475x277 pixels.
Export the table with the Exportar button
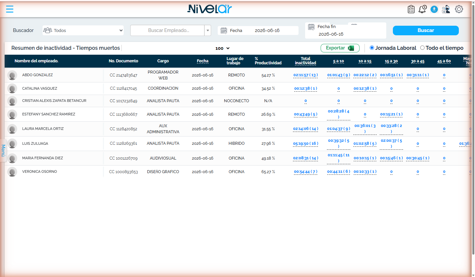tap(340, 48)
